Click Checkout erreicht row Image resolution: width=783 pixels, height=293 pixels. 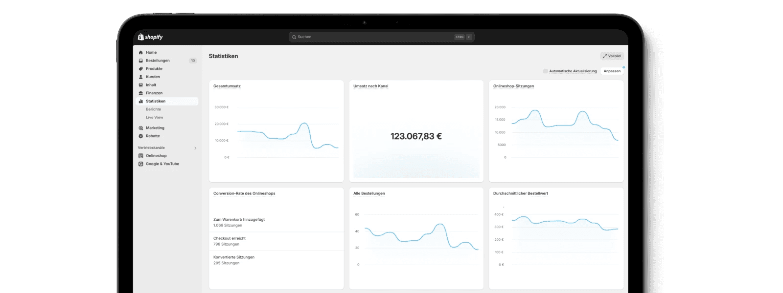point(276,241)
